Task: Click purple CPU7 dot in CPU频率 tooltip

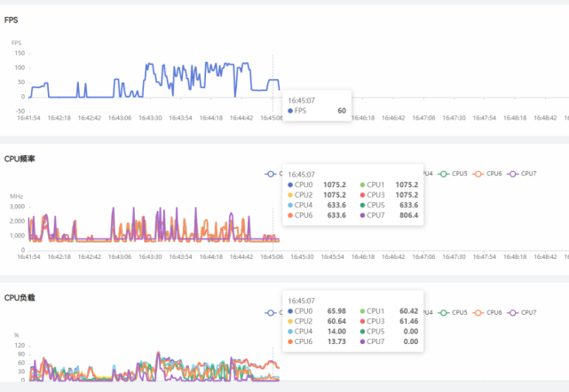Action: click(x=361, y=215)
